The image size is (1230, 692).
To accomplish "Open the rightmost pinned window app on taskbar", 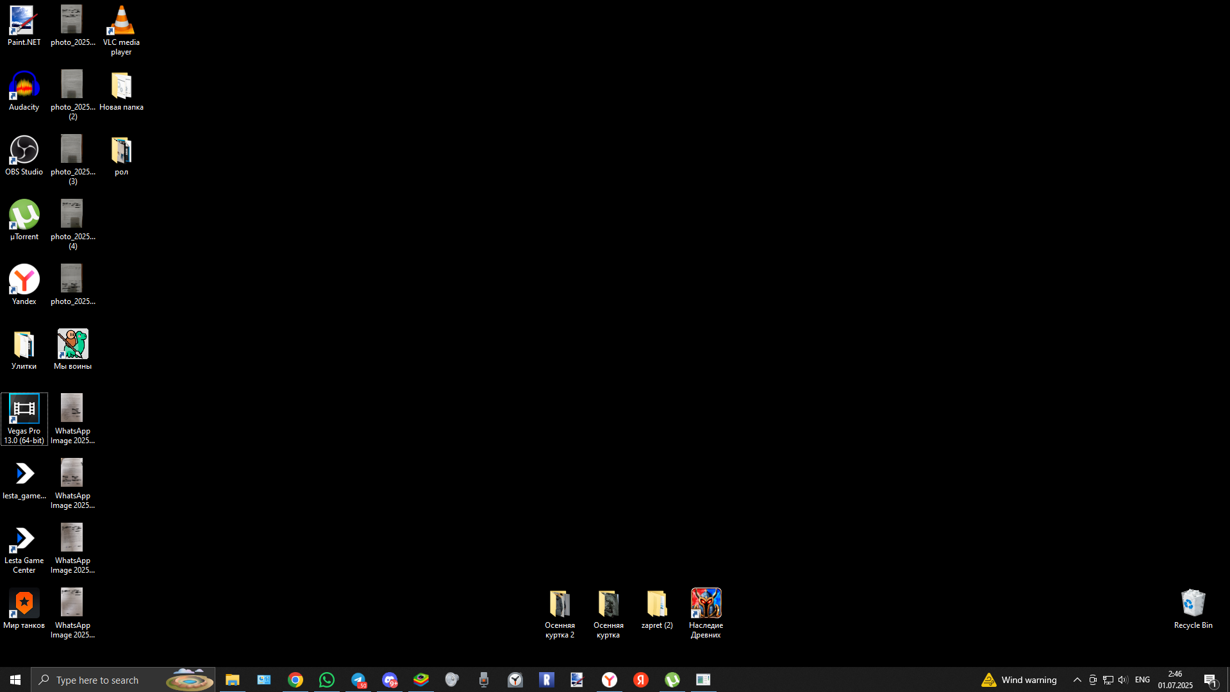I will point(703,680).
